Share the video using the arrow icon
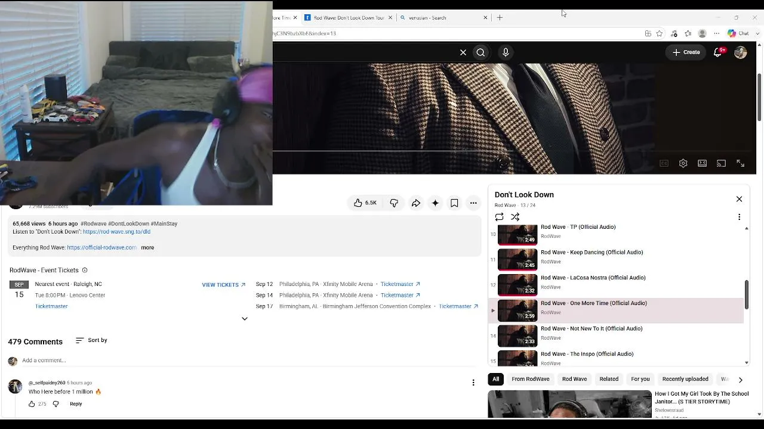 point(416,203)
